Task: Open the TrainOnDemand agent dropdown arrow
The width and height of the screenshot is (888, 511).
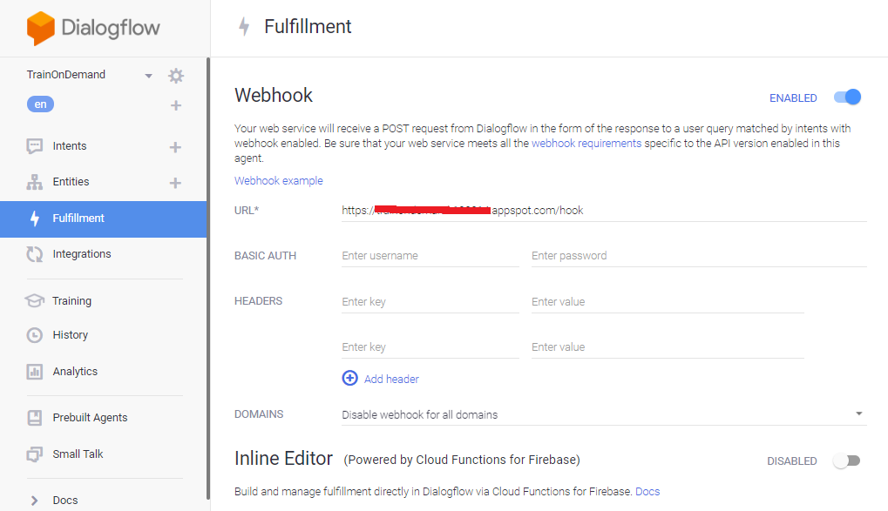Action: tap(148, 76)
